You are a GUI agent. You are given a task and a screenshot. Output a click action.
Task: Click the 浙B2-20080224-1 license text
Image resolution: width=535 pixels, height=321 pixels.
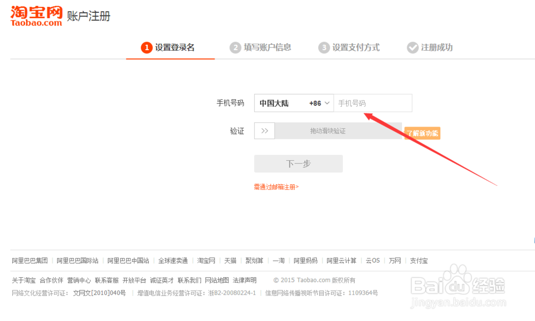232,293
